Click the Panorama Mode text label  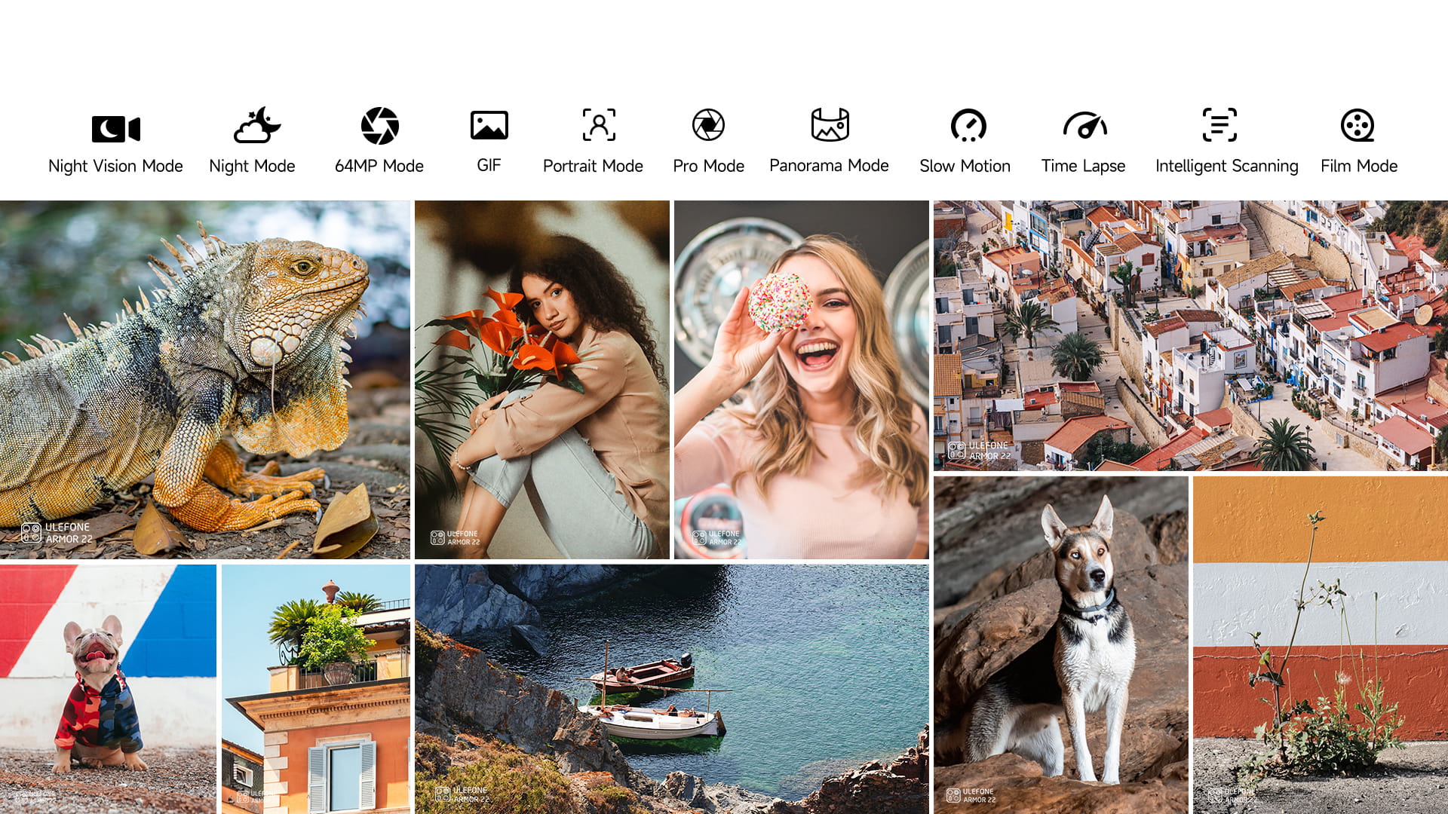[829, 165]
